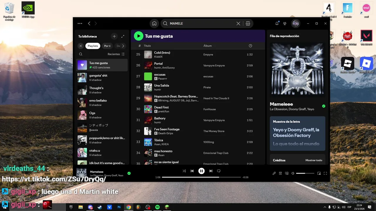Select the Por ti filter chip
Viewport: 376px width, 211px height.
click(x=107, y=46)
